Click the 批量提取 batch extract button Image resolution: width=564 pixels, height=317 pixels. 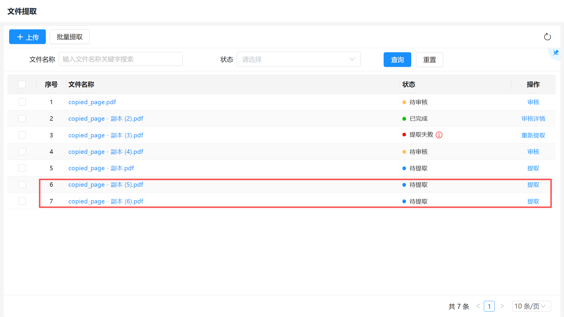coord(69,37)
